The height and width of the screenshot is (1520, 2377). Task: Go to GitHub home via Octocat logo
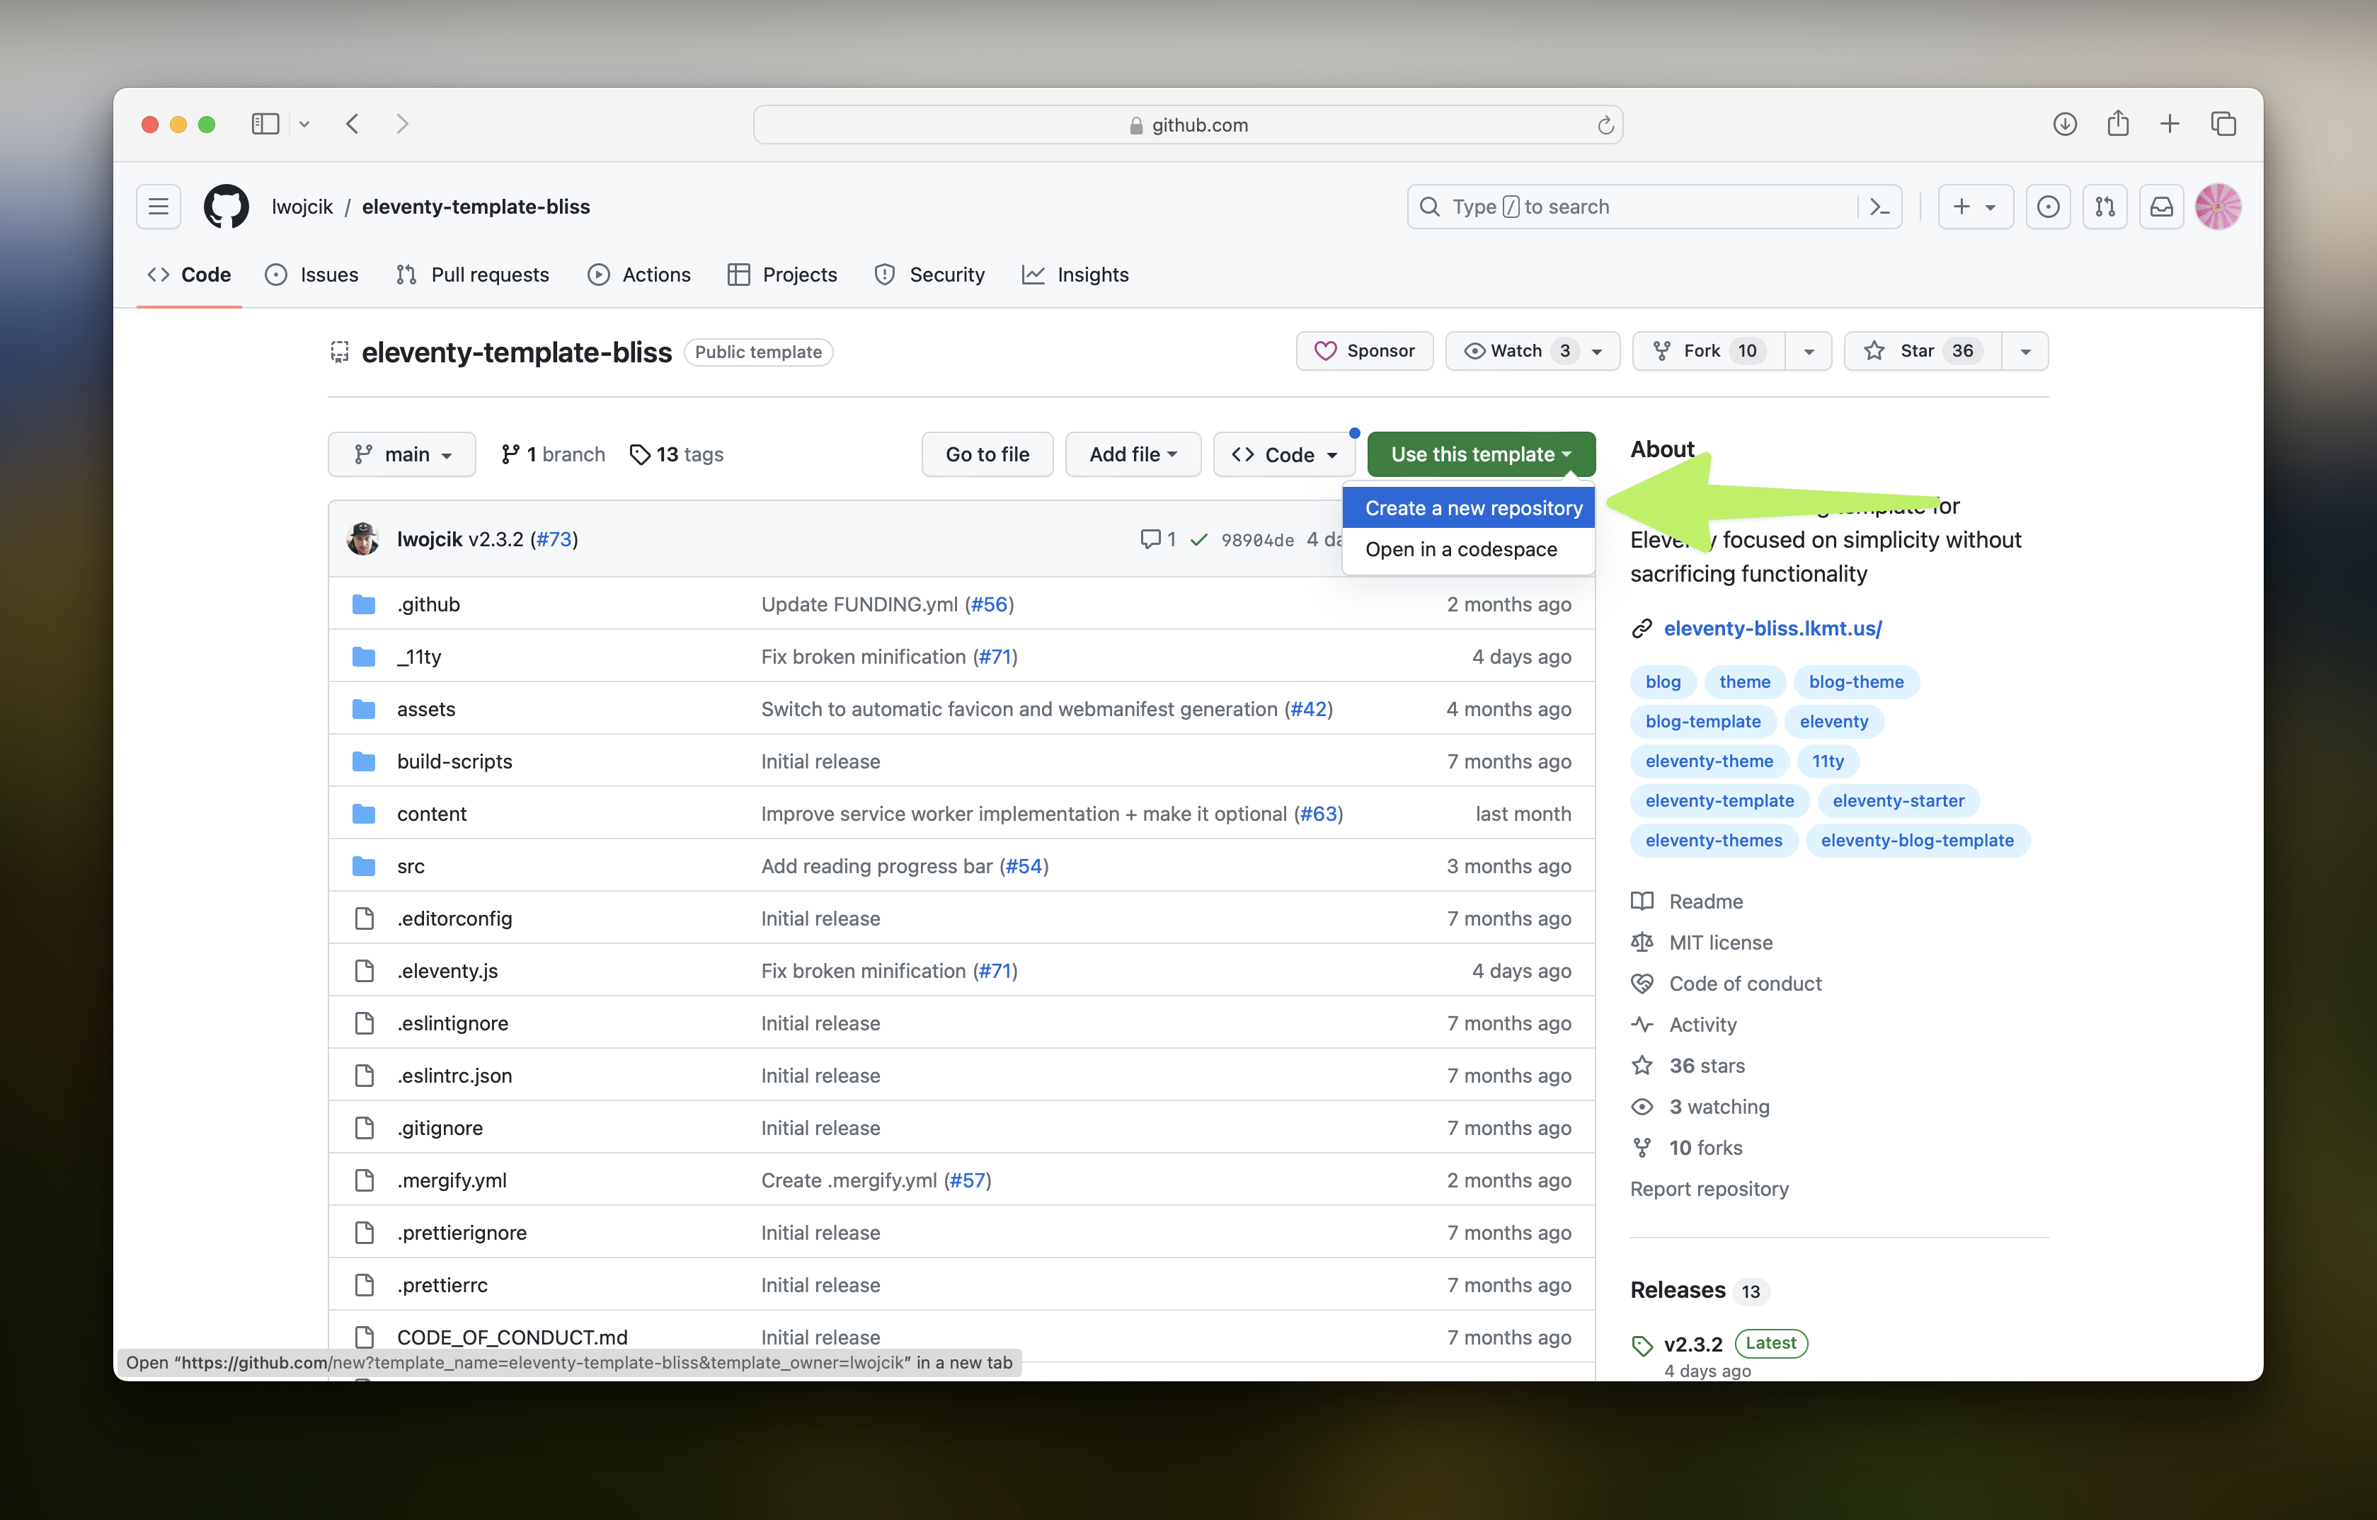click(226, 207)
